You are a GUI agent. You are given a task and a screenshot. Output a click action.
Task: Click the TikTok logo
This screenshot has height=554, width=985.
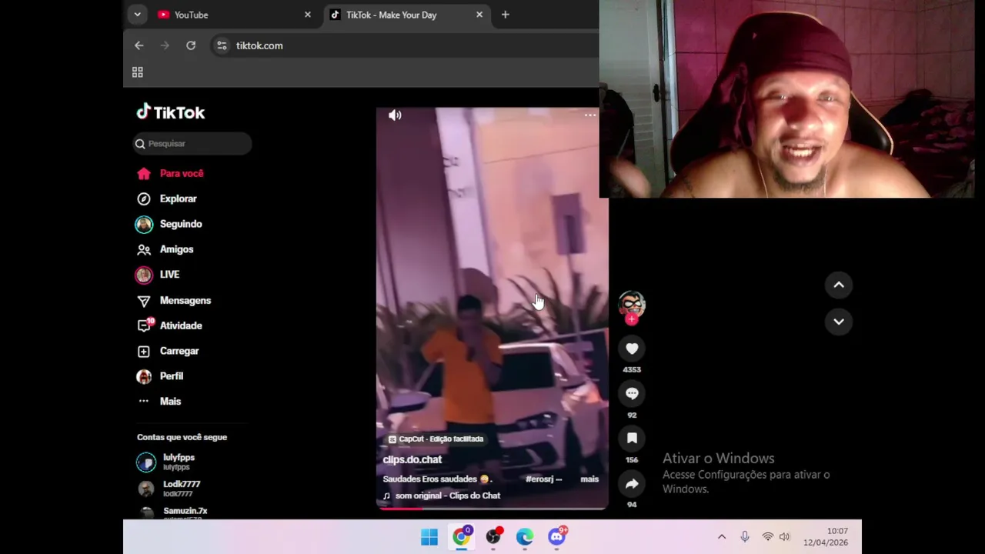click(171, 112)
